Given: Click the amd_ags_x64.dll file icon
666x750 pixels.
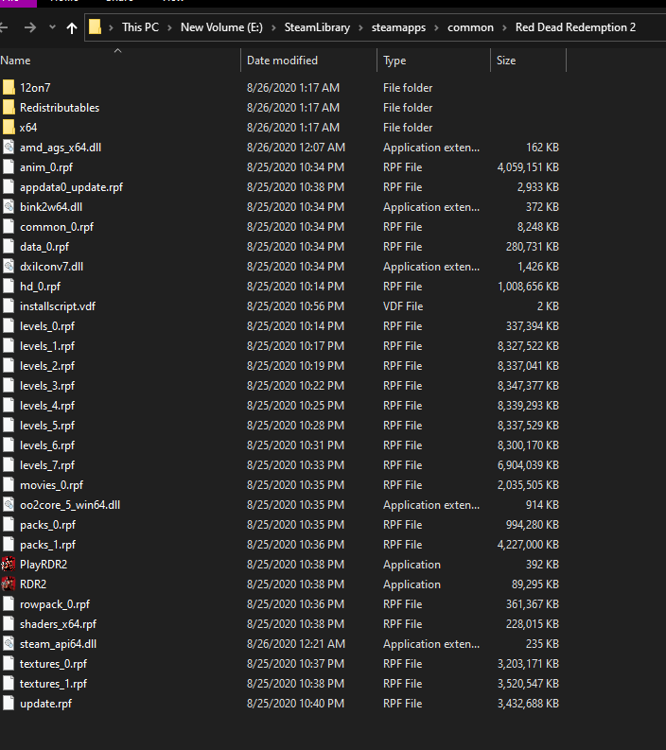Looking at the screenshot, I should click(x=9, y=147).
